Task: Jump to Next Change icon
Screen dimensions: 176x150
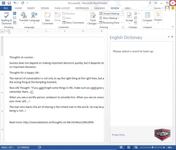Action: [136, 23]
